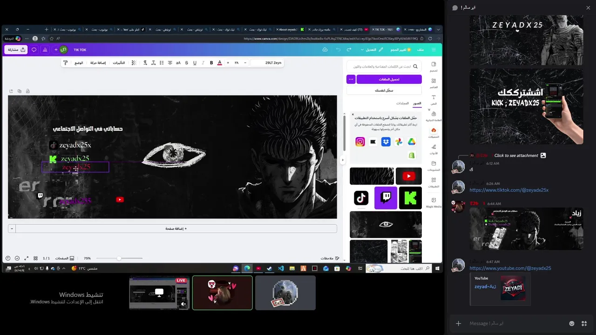Decrease font size with minus button
Screen dimensions: 596x335
245,63
